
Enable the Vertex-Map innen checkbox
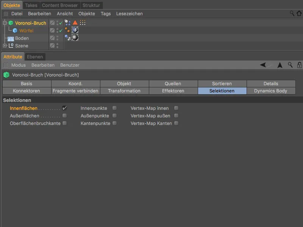tap(176, 108)
